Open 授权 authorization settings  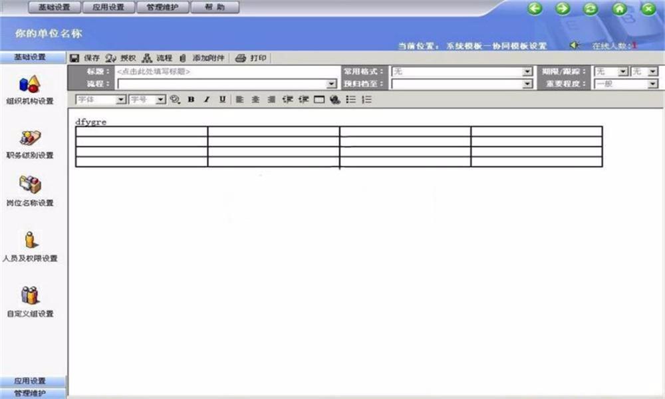pos(121,58)
